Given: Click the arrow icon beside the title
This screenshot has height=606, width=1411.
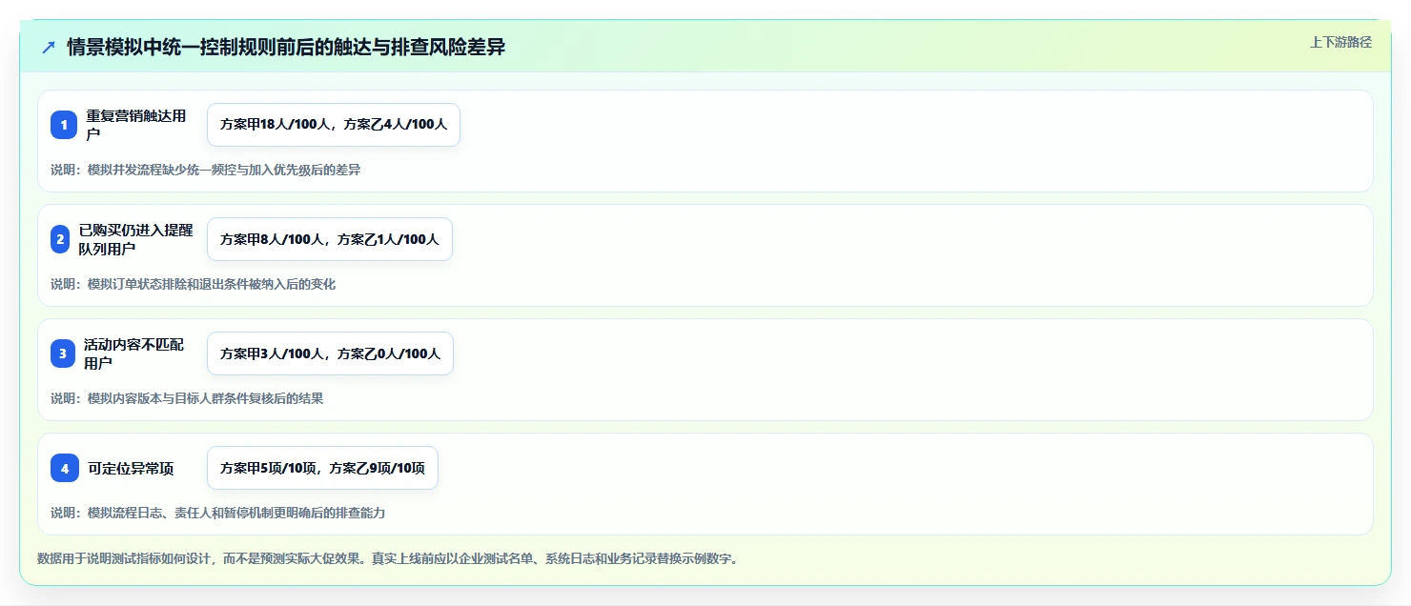Looking at the screenshot, I should coord(49,48).
